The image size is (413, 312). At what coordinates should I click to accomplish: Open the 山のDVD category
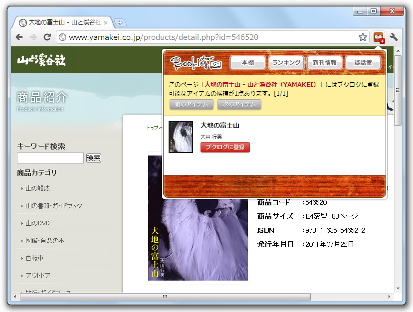pyautogui.click(x=37, y=223)
